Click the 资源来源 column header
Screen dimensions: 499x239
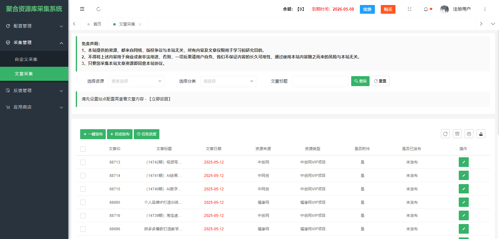click(263, 149)
